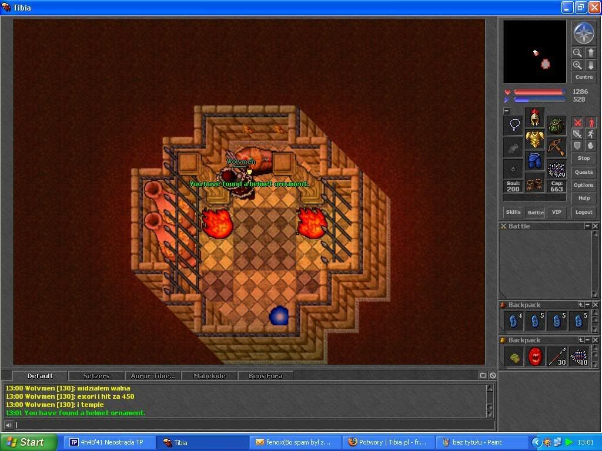602x451 pixels.
Task: Move minimap one floor up
Action: [x=590, y=52]
